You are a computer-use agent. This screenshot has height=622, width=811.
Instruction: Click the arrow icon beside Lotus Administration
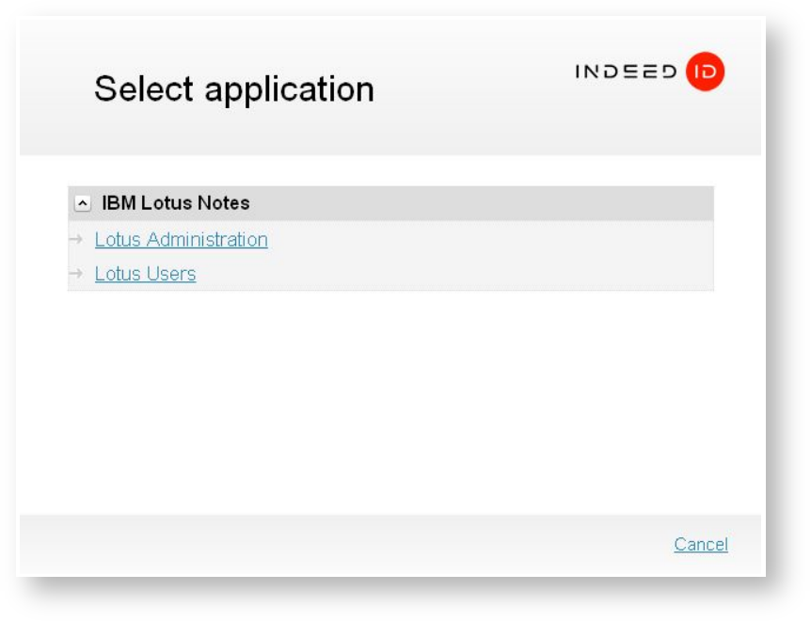[76, 240]
